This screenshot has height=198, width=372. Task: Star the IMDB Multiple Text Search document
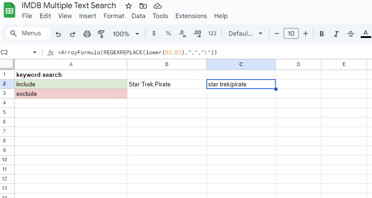pyautogui.click(x=129, y=6)
